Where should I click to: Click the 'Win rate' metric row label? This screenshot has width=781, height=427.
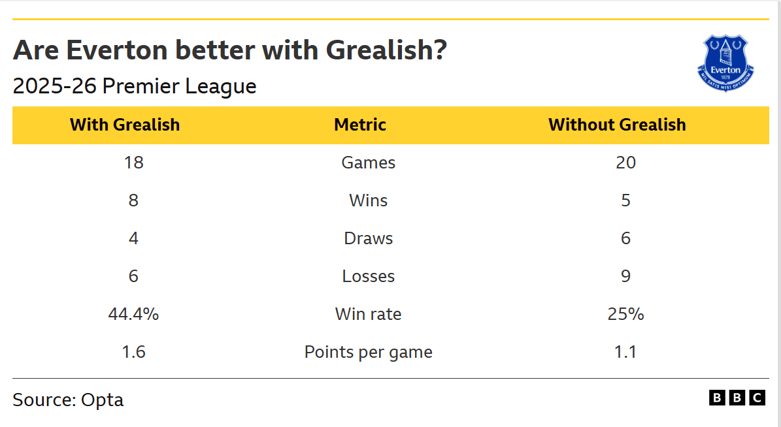click(368, 314)
